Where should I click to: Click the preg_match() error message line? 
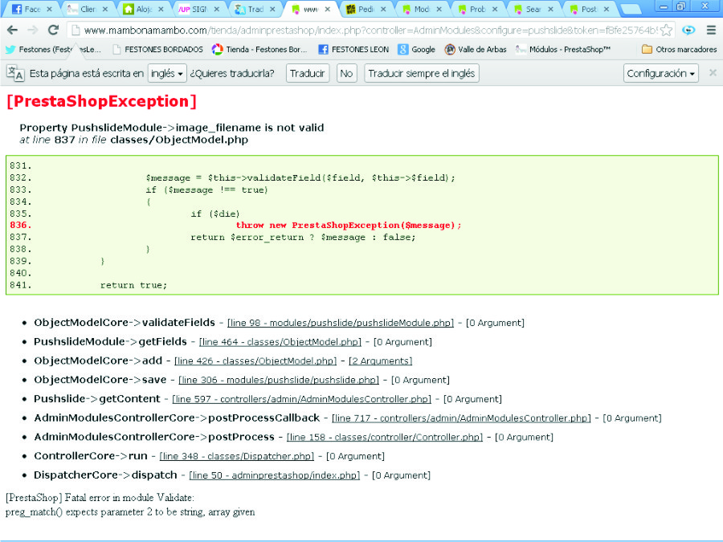[x=130, y=512]
